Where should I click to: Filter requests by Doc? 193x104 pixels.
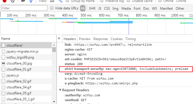tap(146, 8)
